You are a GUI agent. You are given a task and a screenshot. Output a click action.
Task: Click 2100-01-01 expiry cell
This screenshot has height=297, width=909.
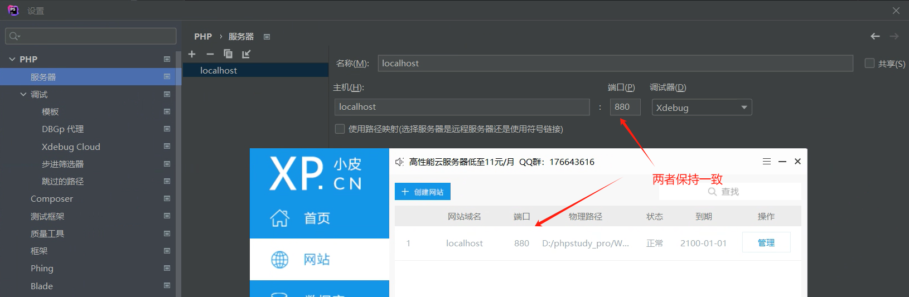pos(703,243)
